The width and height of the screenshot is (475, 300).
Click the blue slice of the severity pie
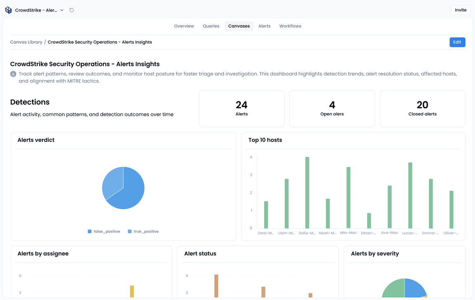(x=414, y=288)
